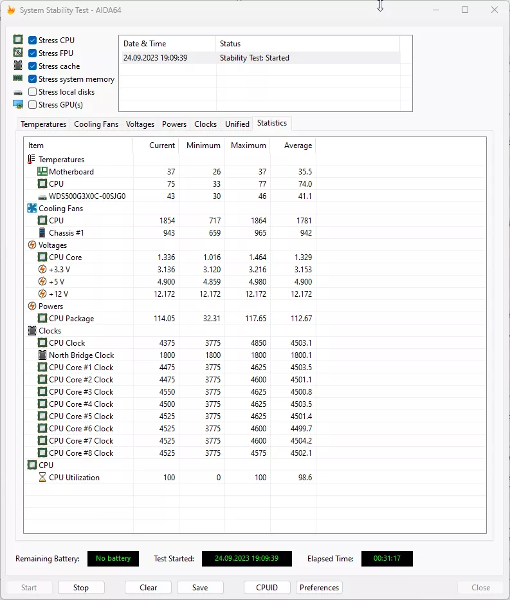The image size is (510, 600).
Task: Click the Elapsed Time display 00:31:17
Action: pos(387,558)
